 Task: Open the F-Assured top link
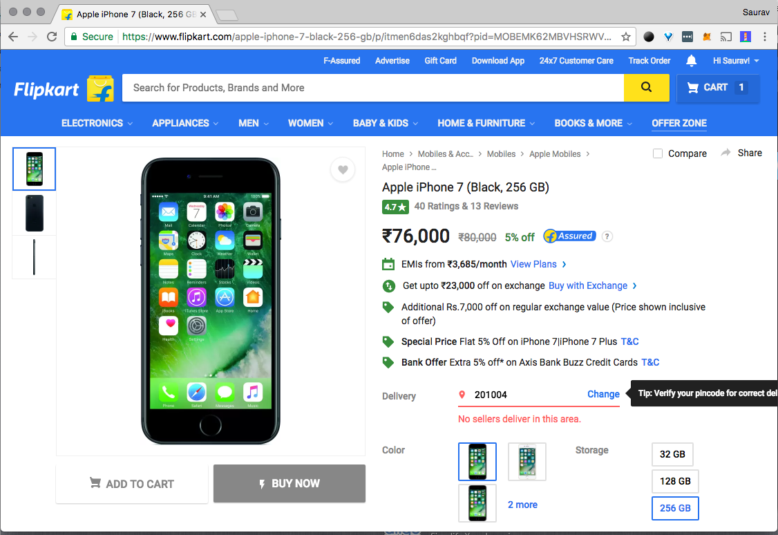point(341,61)
